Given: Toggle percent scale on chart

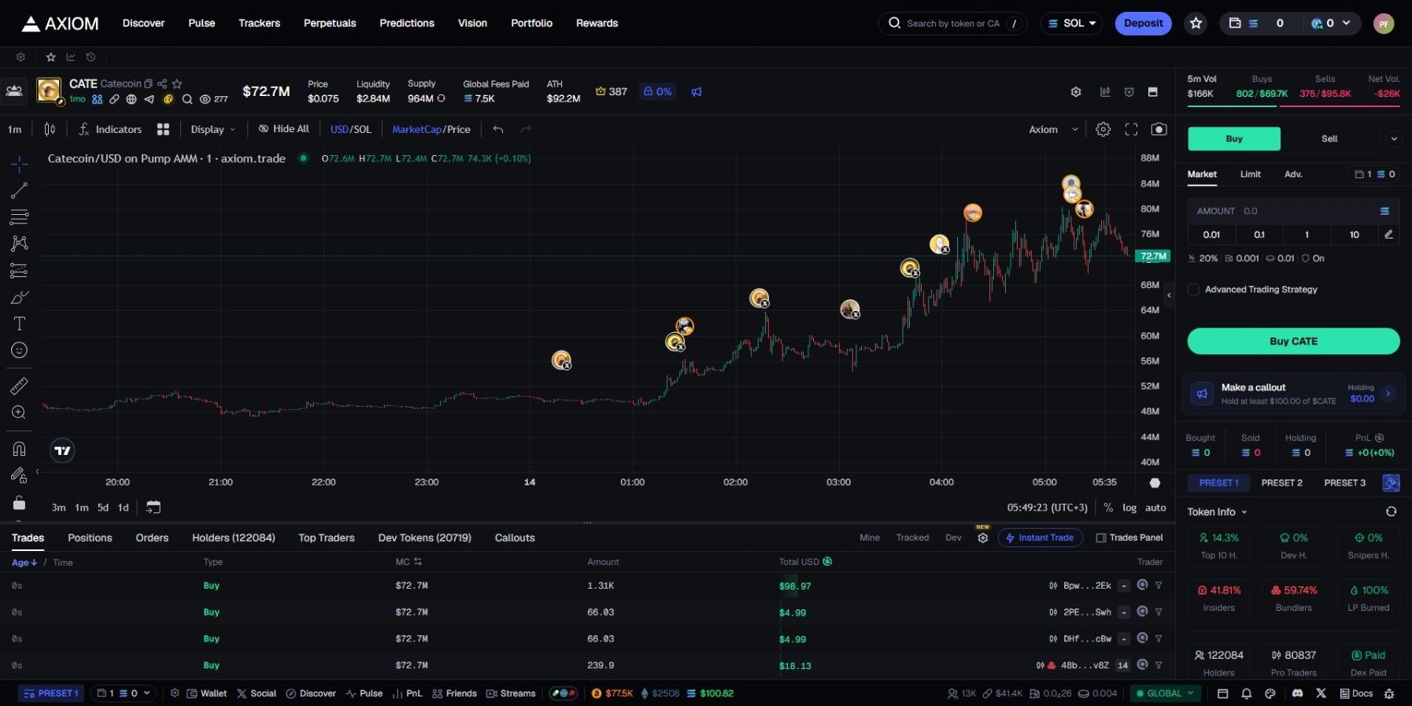Looking at the screenshot, I should [1108, 508].
